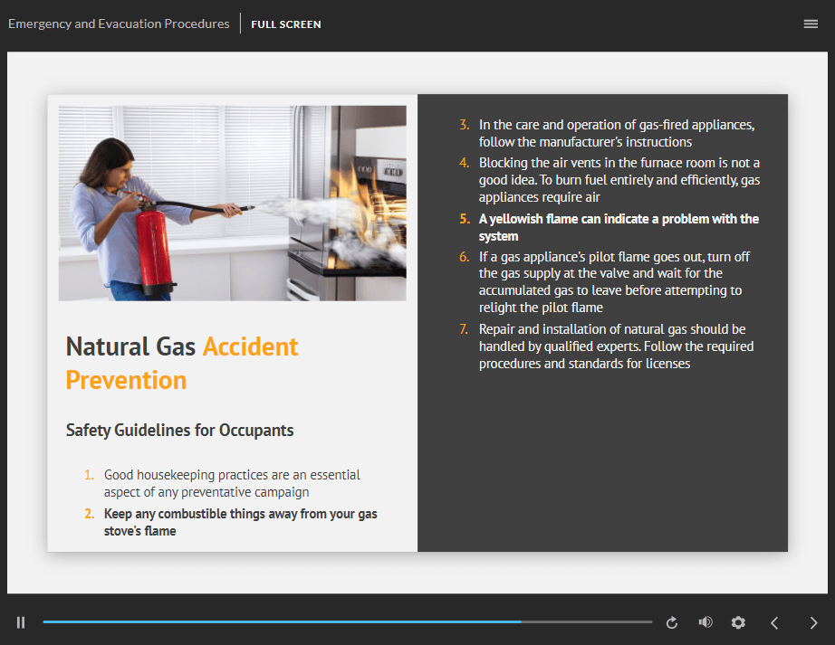Click the unplayed portion of the seekbar

tap(586, 621)
